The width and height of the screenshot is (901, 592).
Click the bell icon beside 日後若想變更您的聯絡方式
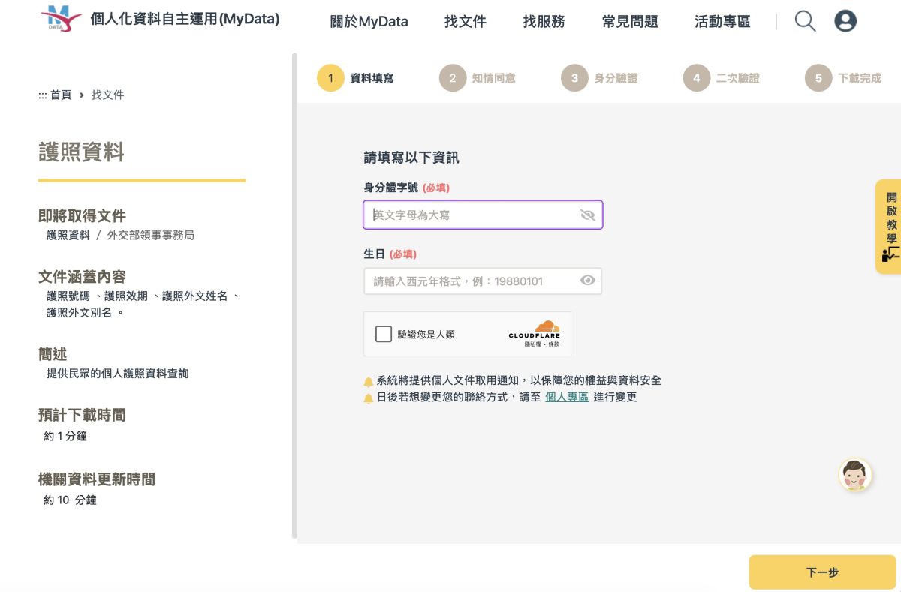[369, 398]
